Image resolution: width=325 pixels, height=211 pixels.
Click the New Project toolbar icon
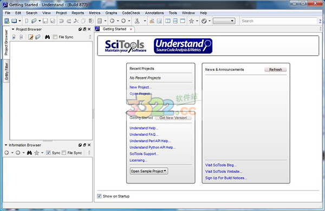click(x=7, y=21)
